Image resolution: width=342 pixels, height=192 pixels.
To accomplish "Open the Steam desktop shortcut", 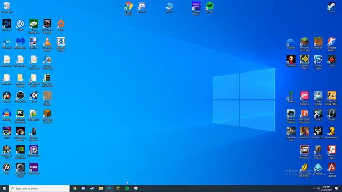I will tap(331, 7).
